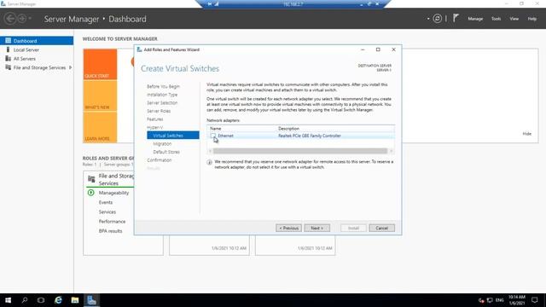Go to the Server Selection wizard step
Viewport: 546px width, 307px height.
tap(162, 103)
